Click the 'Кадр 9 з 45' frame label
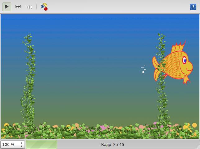Viewport: 200px width, 149px height. pos(112,145)
